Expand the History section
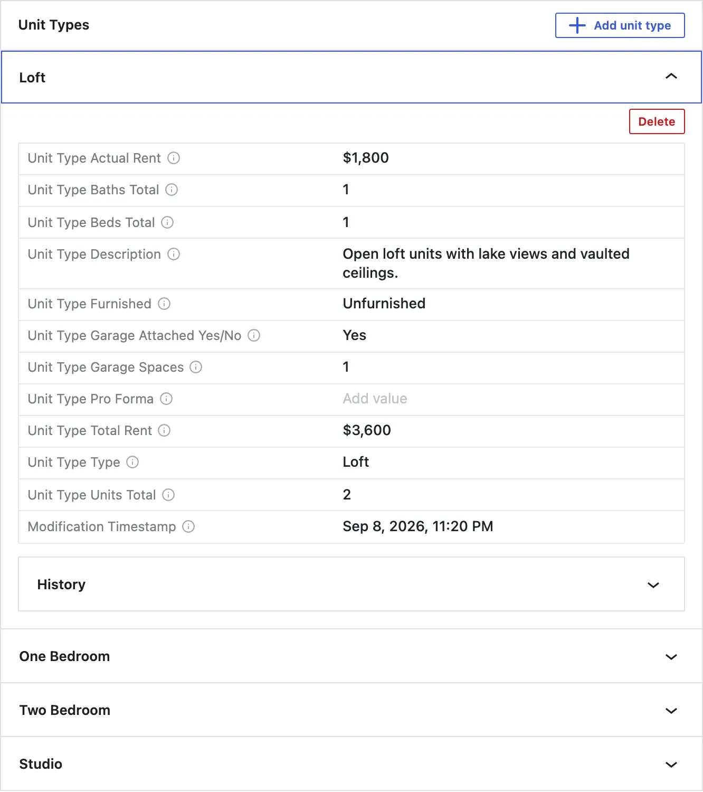703x792 pixels. 351,584
